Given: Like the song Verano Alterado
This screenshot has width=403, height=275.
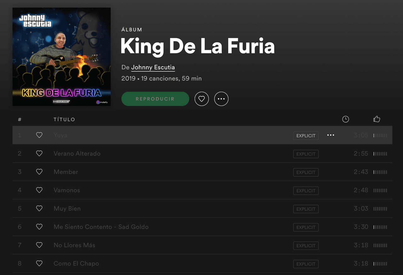Looking at the screenshot, I should pyautogui.click(x=39, y=153).
